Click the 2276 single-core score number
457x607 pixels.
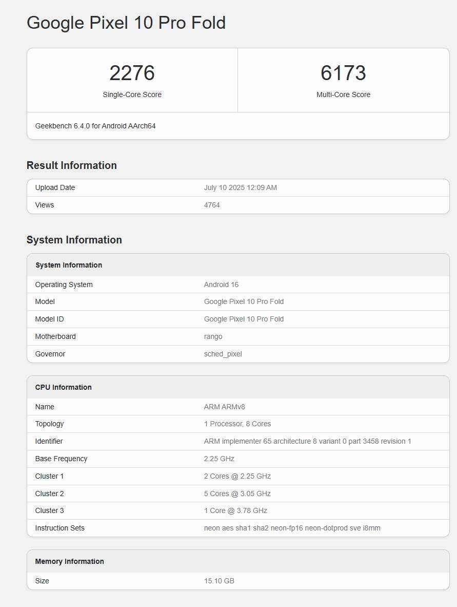[x=132, y=73]
